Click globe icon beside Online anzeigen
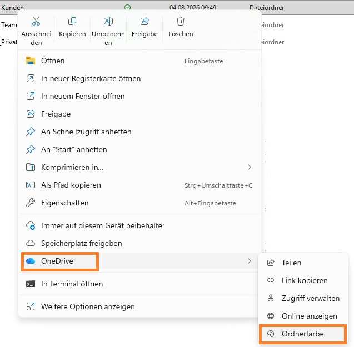Screen dimensions: 354x347 click(271, 316)
